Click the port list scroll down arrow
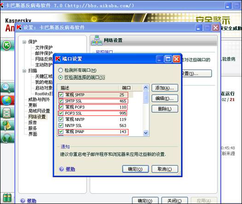This screenshot has height=204, width=242. [145, 133]
